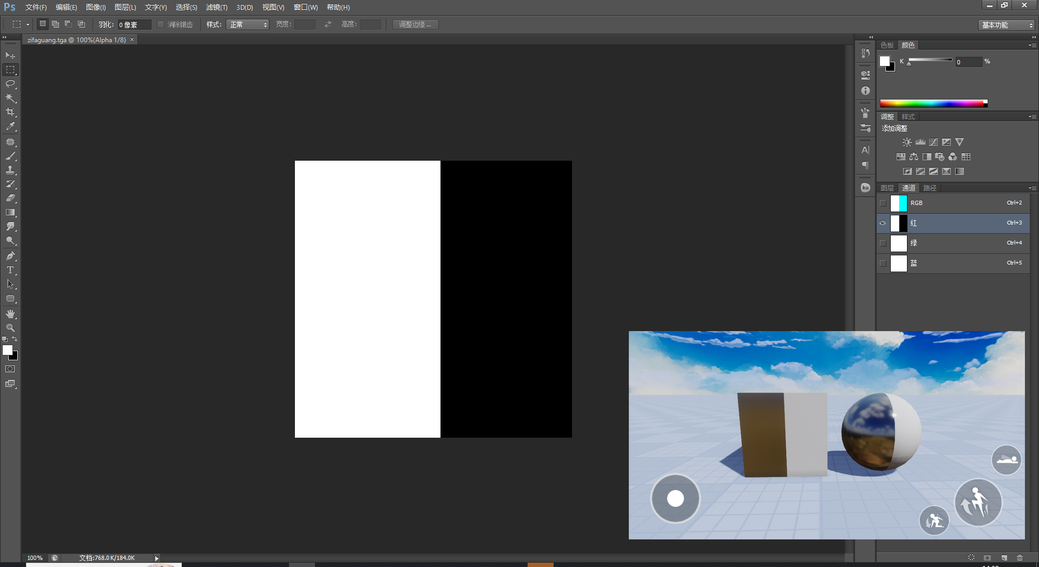This screenshot has width=1039, height=567.
Task: Open the Color panel flyout menu
Action: (1033, 45)
